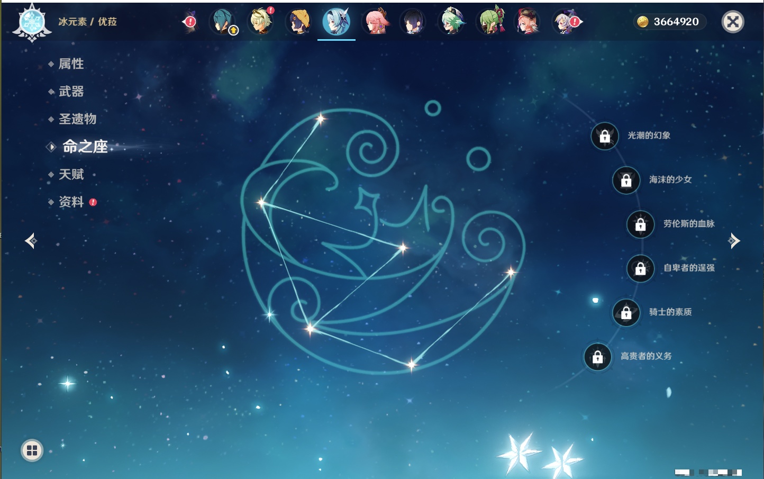Select the blonde character avatar in top bar

click(261, 22)
